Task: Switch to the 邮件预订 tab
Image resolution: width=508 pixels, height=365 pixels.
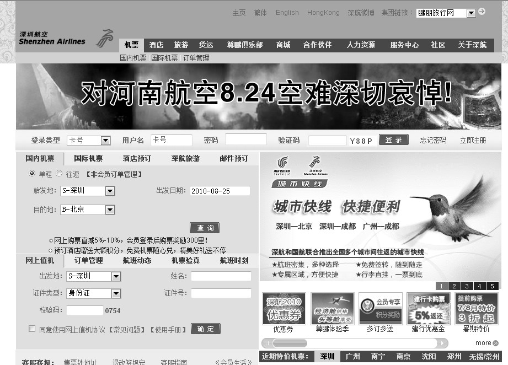Action: 234,158
